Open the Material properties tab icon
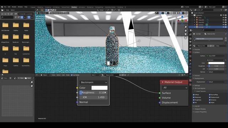228x128 pixels. click(x=190, y=80)
